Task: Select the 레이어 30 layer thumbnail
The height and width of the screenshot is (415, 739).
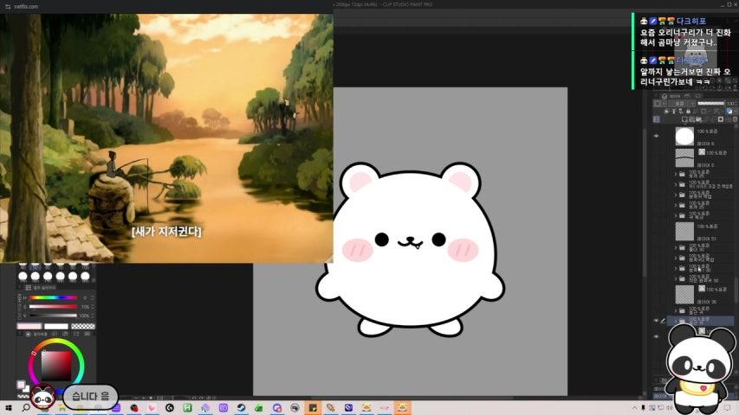Action: pos(684,295)
